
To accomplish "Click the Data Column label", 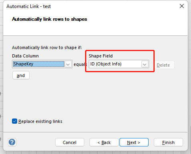I will click(25, 56).
